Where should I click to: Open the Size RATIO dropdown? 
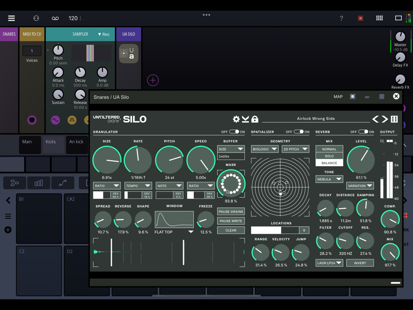(107, 186)
